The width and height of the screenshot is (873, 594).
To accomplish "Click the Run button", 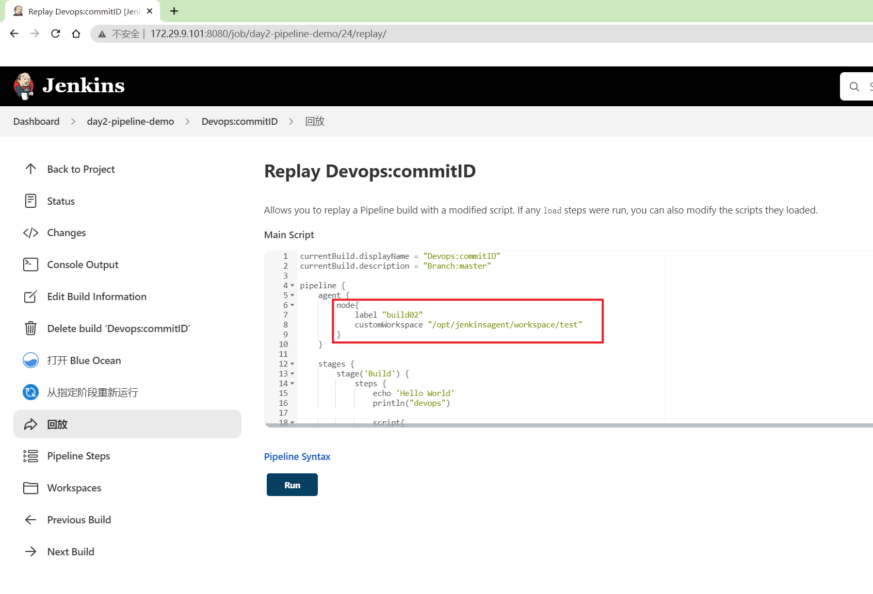I will pyautogui.click(x=292, y=485).
